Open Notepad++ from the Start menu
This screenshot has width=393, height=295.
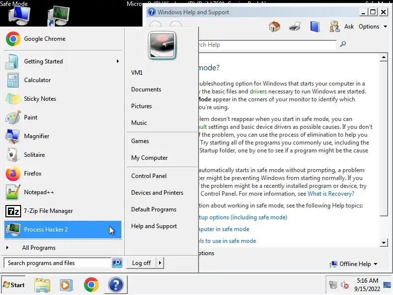[63, 192]
